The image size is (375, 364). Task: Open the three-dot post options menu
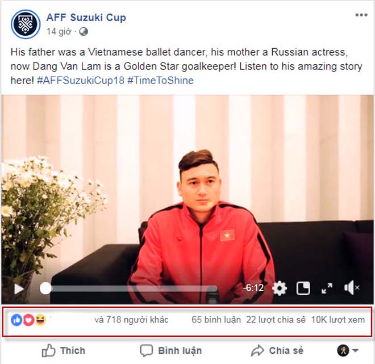click(361, 15)
